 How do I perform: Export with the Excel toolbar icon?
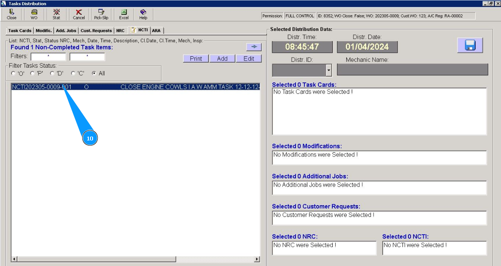point(123,14)
